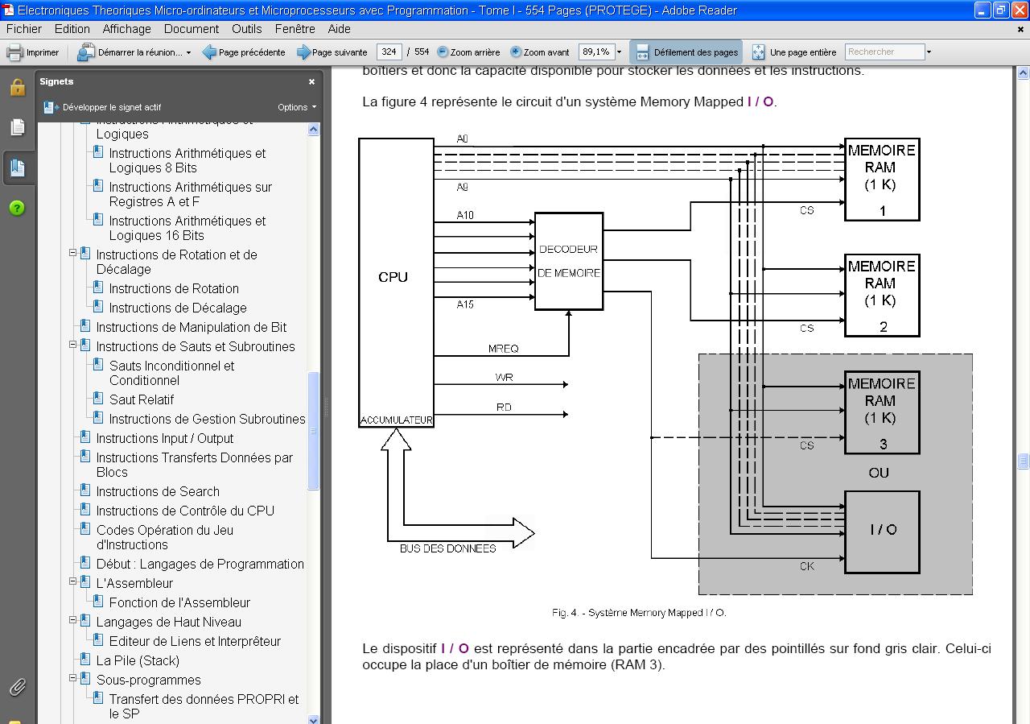
Task: Go to next page arrow icon
Action: click(303, 52)
